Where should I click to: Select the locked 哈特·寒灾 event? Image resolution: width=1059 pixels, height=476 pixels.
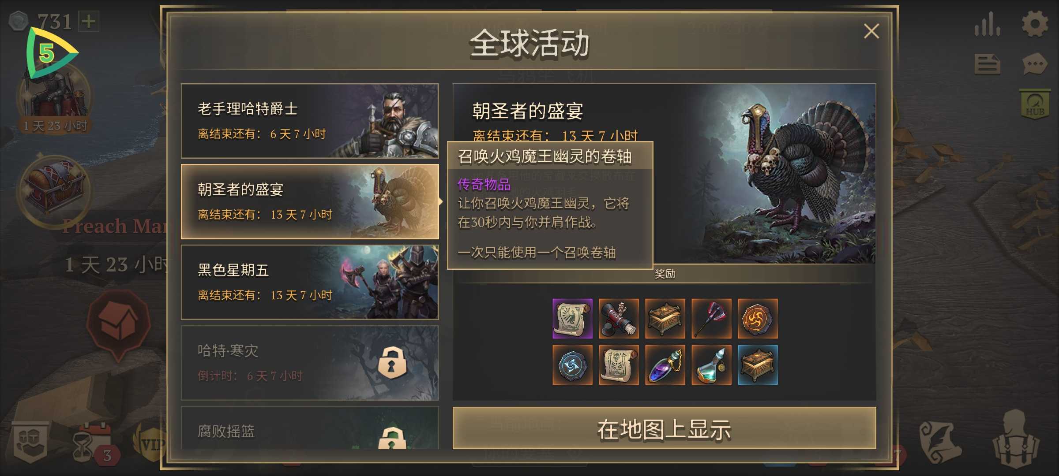click(310, 363)
